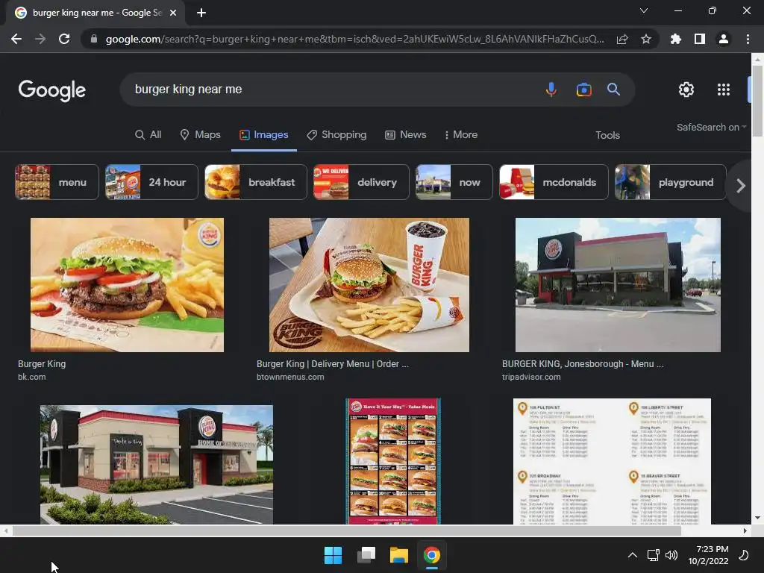The height and width of the screenshot is (573, 764).
Task: Share this page via address bar icon
Action: pyautogui.click(x=622, y=39)
